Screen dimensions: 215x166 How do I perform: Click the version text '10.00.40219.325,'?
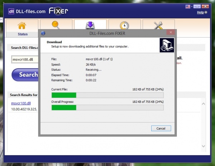(x=24, y=109)
